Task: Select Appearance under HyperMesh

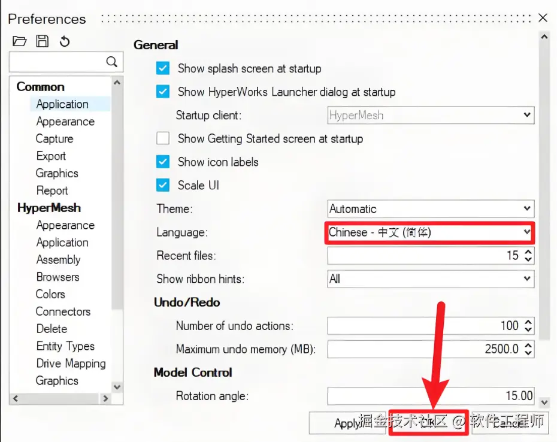Action: click(65, 225)
